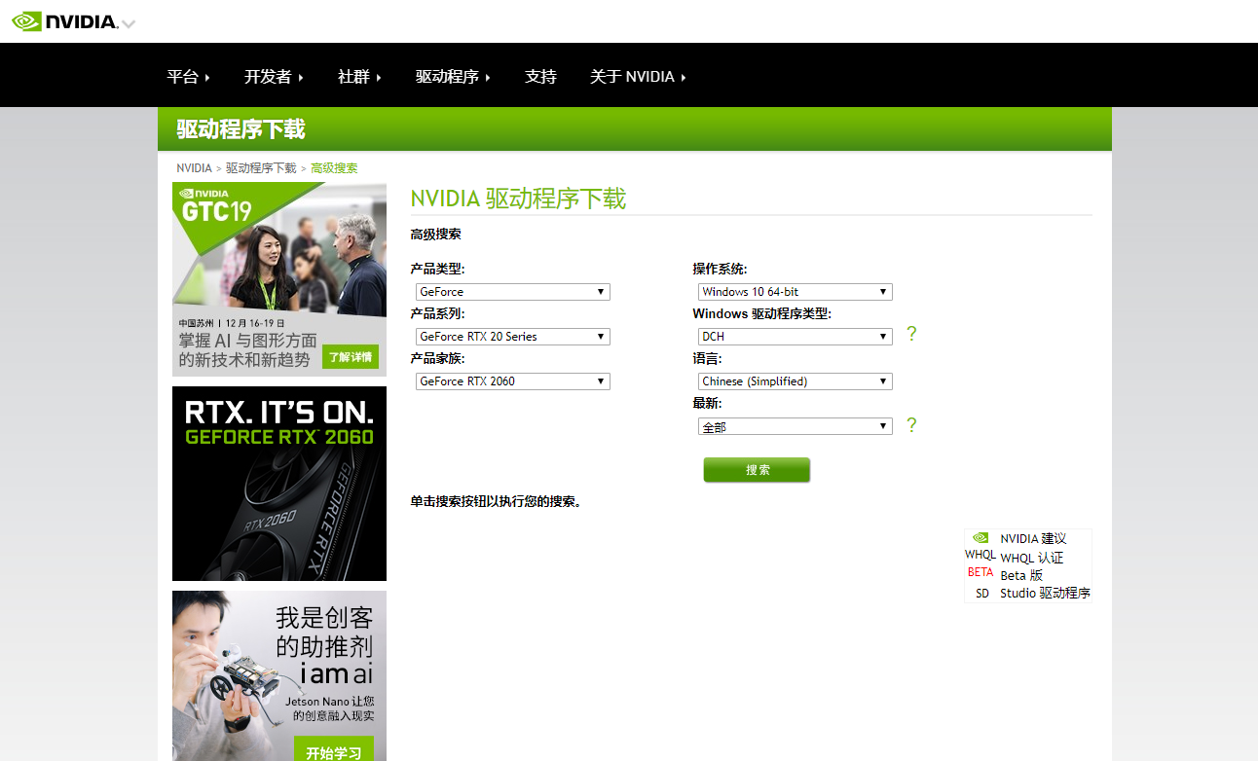Click the 高级搜索 subheading text
The width and height of the screenshot is (1258, 761).
pos(435,235)
